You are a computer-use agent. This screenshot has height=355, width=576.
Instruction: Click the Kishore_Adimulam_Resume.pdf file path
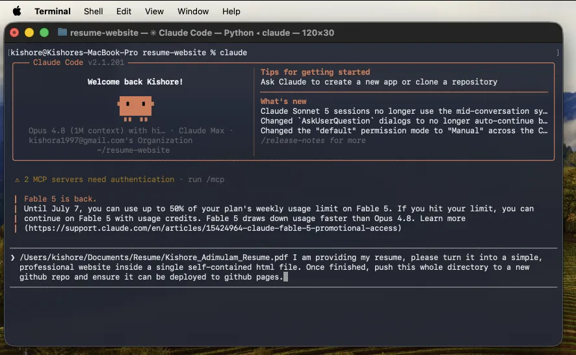(153, 257)
